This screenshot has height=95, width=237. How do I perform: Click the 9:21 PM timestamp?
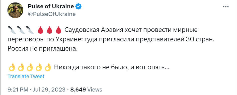pyautogui.click(x=18, y=90)
